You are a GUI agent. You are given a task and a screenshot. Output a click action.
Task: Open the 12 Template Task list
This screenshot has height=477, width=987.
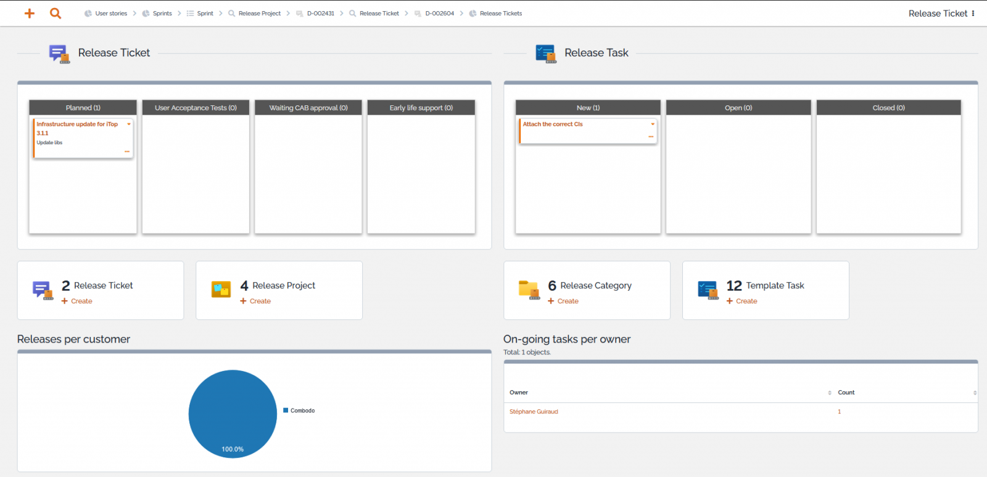tap(765, 285)
